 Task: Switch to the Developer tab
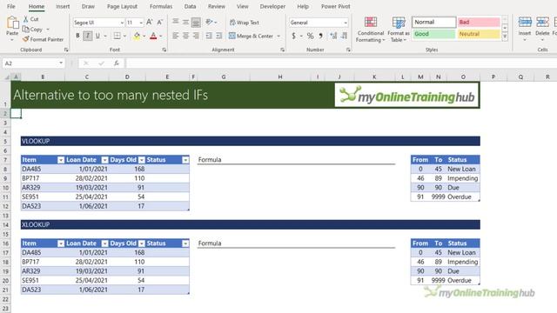pos(272,6)
